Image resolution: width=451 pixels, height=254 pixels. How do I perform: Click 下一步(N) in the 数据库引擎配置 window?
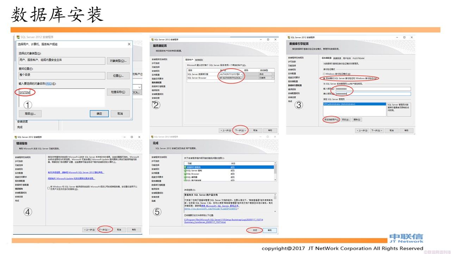376,131
